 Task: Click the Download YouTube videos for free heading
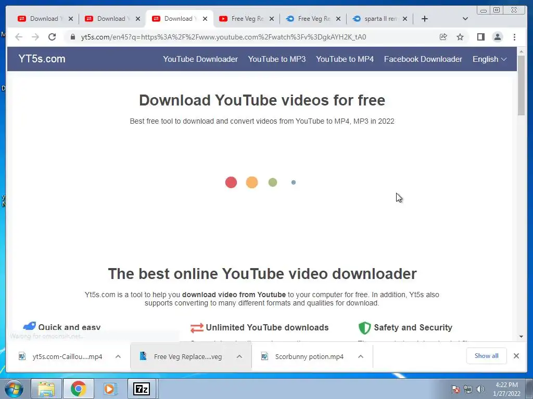(262, 100)
